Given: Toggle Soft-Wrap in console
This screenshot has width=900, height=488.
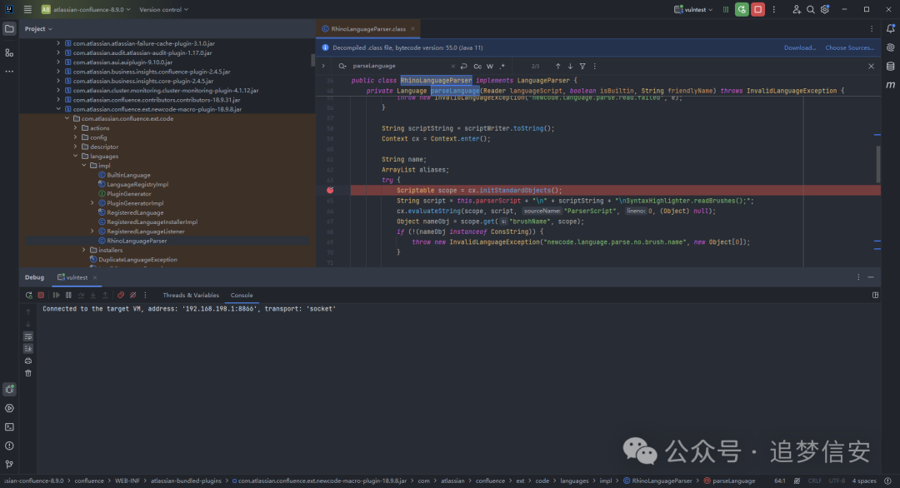Looking at the screenshot, I should coord(28,336).
